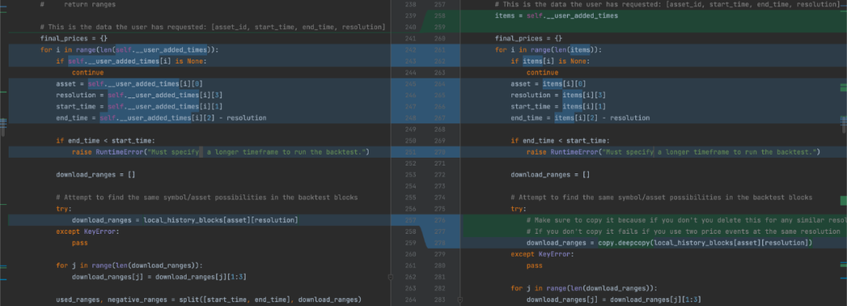
Task: Click the left pane vertical scrollbar thumb
Action: pyautogui.click(x=2, y=127)
